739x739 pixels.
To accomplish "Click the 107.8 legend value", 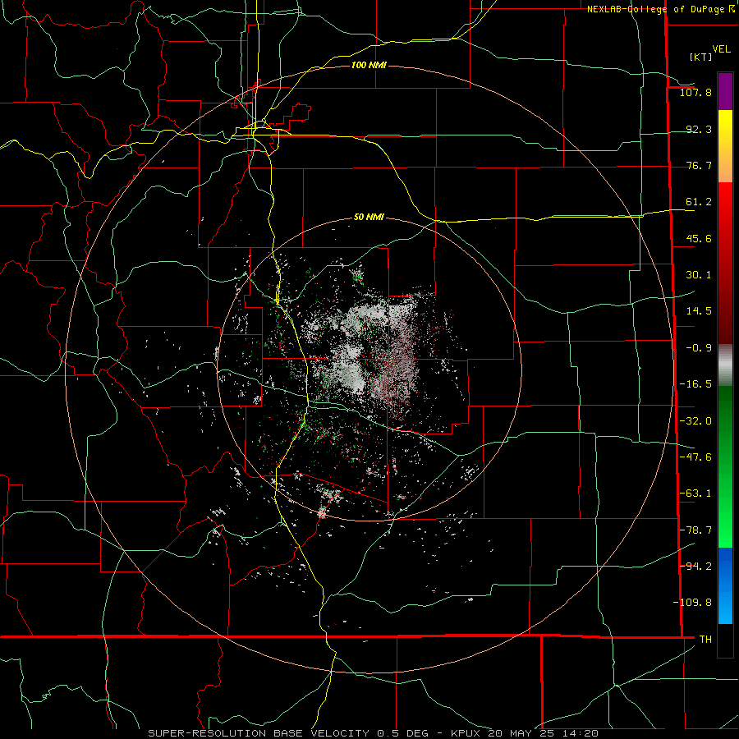I will (695, 92).
